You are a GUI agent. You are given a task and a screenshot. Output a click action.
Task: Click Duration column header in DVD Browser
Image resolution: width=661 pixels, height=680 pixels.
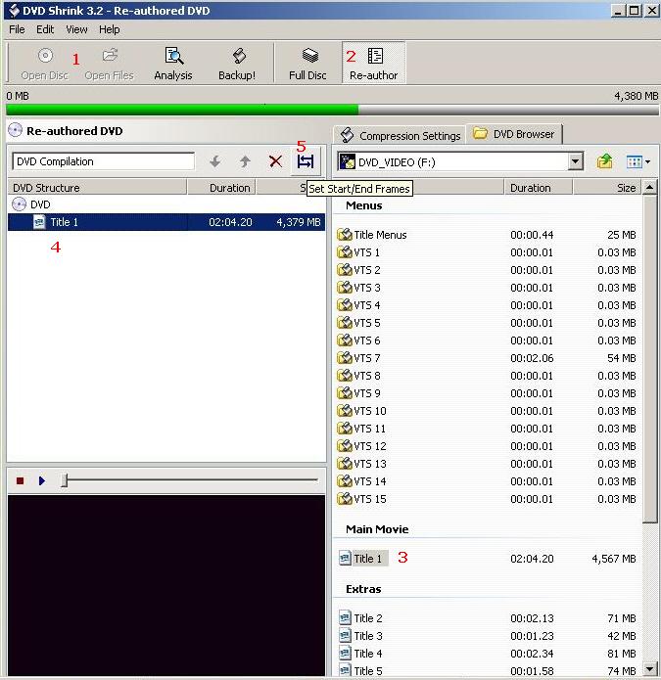pos(539,188)
